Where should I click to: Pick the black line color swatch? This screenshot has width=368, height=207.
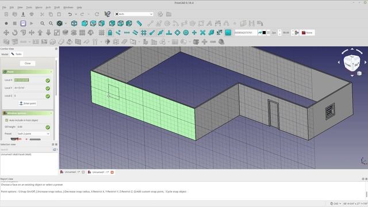264,33
